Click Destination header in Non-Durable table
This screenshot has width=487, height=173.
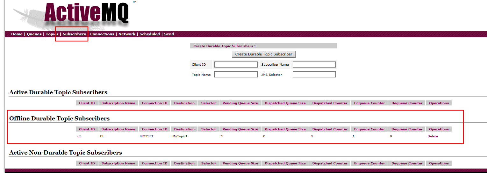pyautogui.click(x=184, y=163)
